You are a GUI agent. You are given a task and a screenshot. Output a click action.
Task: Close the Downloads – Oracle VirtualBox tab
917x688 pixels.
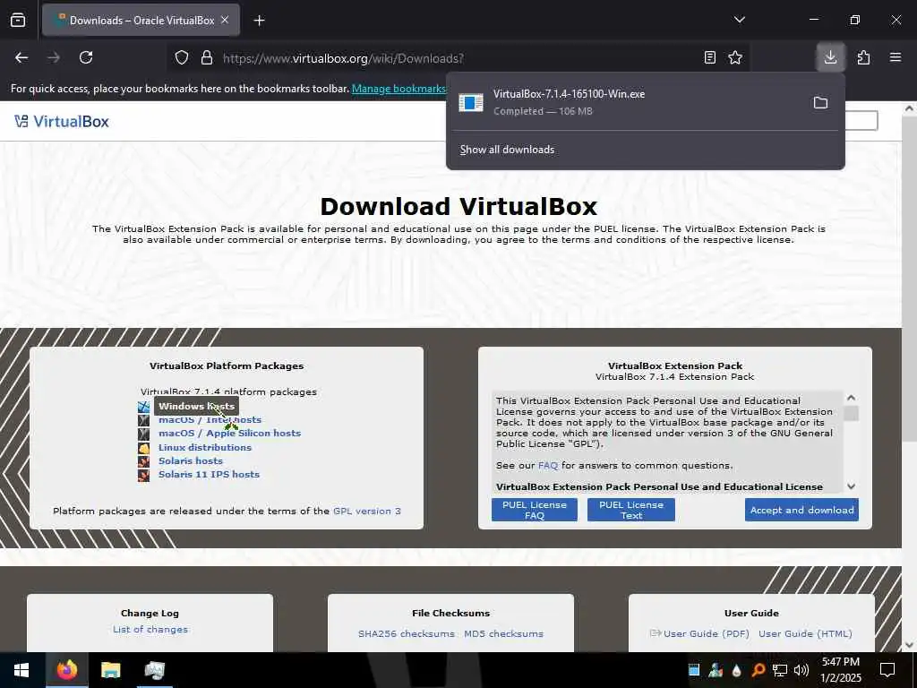[x=225, y=20]
